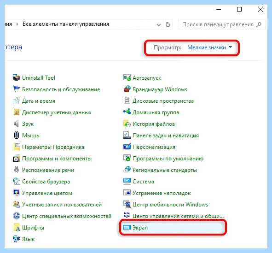Screen dimensions: 272x253
Task: Click the Программы и компоненты icon
Action: [x=17, y=159]
